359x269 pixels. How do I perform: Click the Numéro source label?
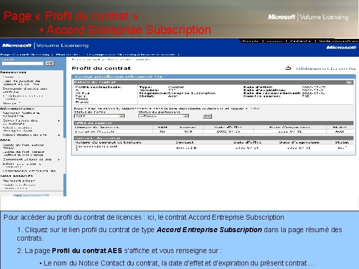click(262, 96)
